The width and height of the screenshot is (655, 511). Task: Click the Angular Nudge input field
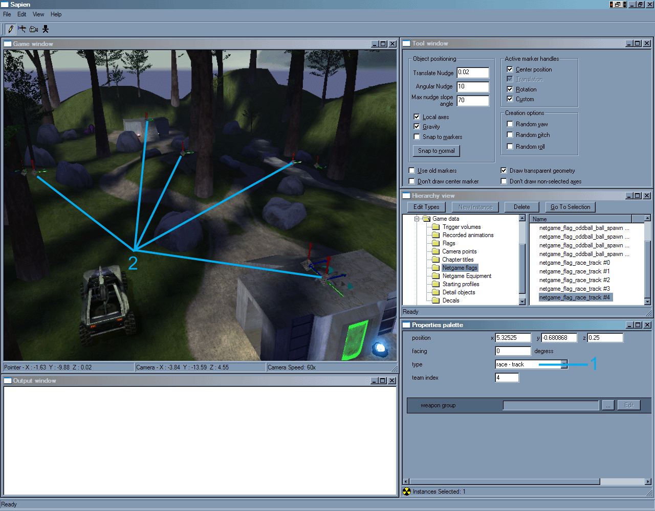473,86
